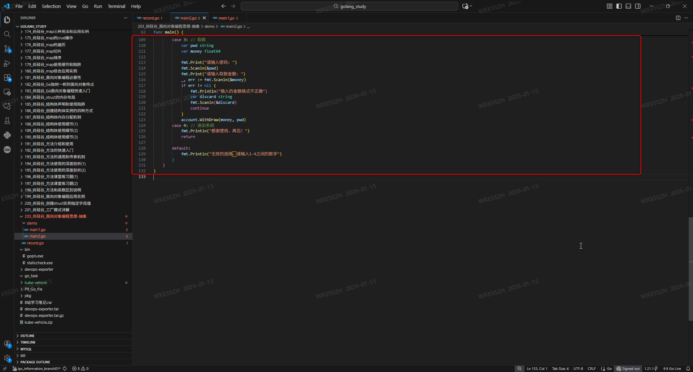Switch to the record.go tab

150,18
